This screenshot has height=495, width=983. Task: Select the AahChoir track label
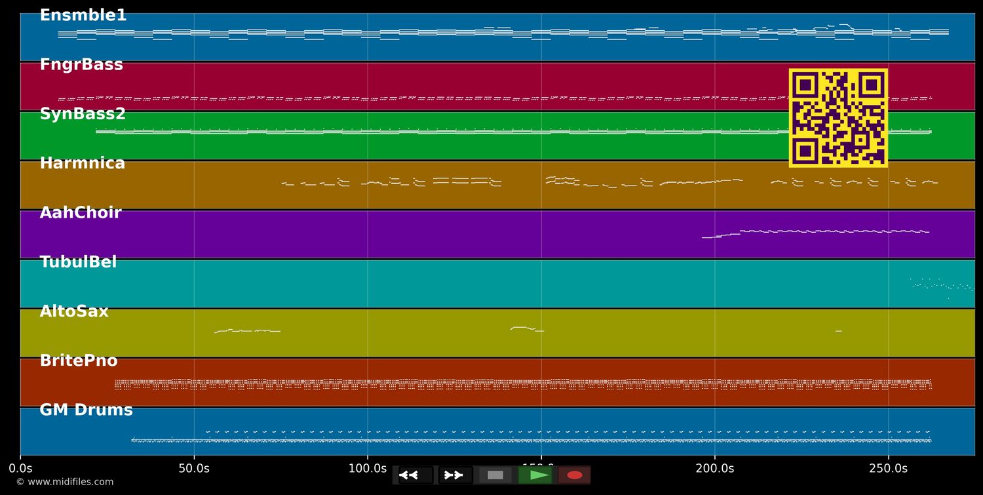81,213
